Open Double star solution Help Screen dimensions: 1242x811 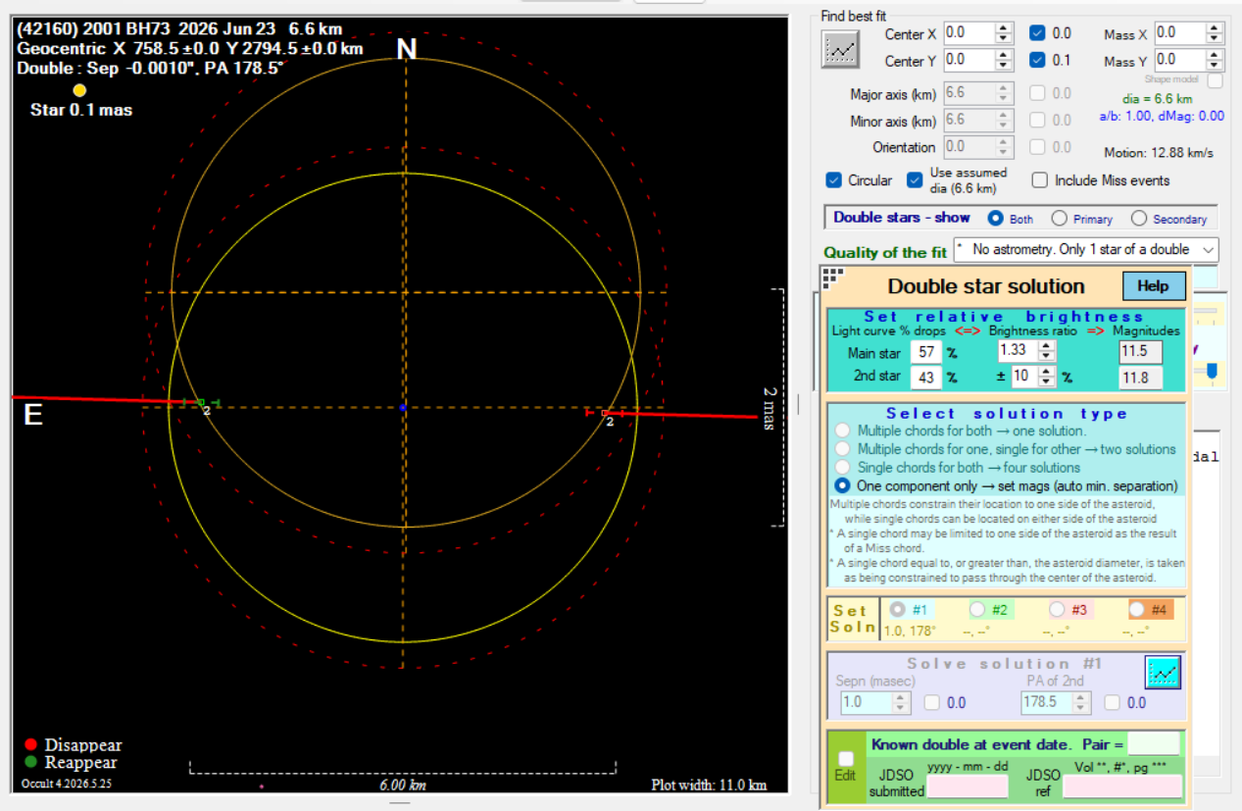(1154, 286)
